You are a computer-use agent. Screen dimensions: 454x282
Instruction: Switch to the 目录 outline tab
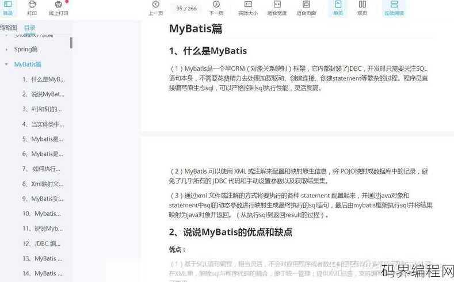tap(29, 28)
